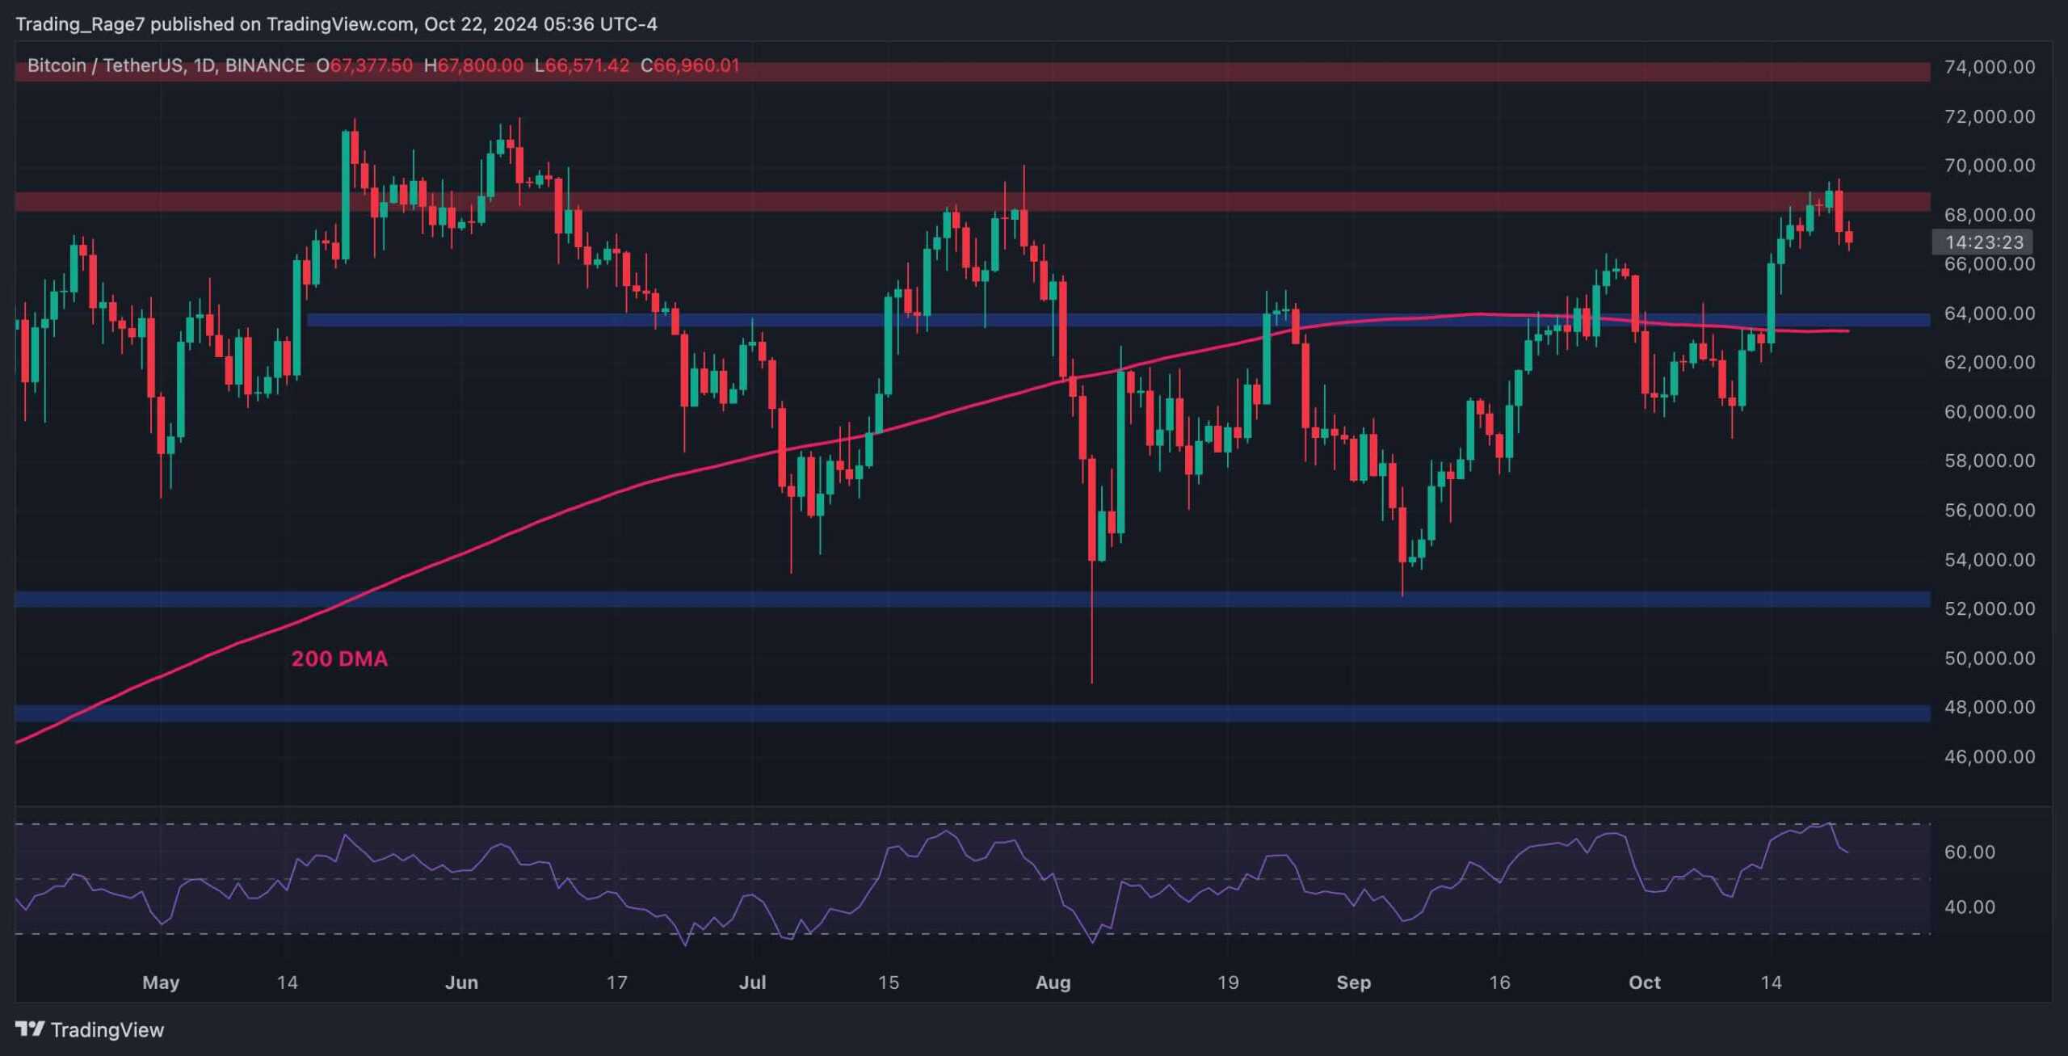
Task: Click the Jun date label
Action: point(462,983)
